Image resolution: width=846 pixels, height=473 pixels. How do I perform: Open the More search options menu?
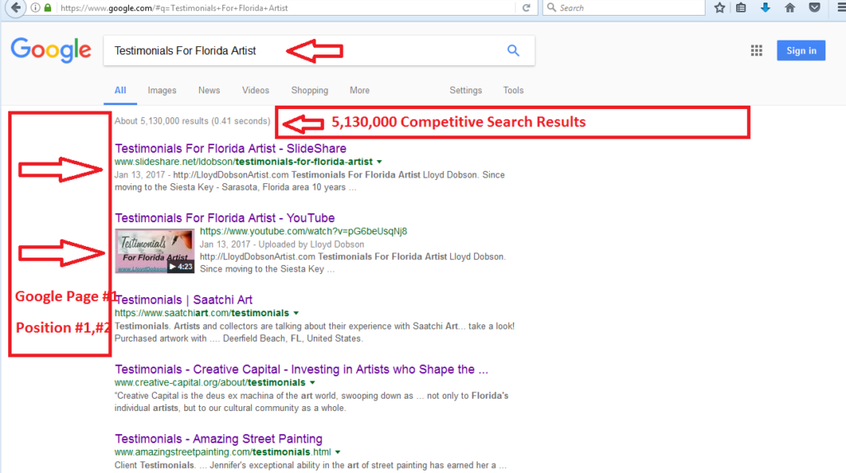359,91
